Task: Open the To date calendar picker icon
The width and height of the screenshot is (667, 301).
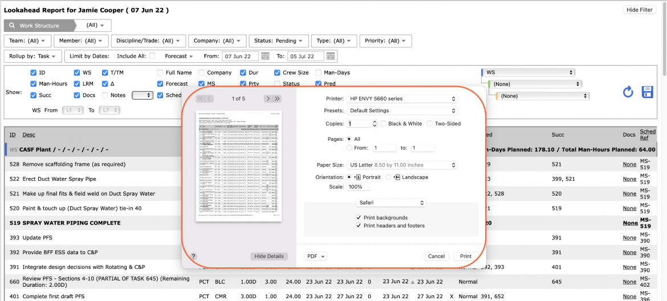Action: tap(331, 56)
